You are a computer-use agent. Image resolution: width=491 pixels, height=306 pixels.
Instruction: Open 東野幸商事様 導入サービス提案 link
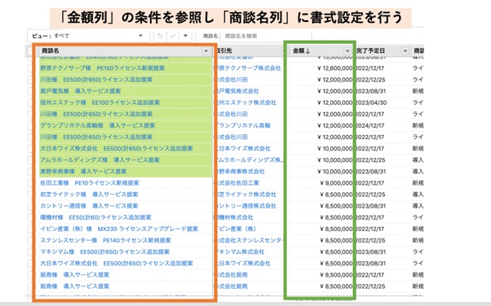tap(83, 172)
